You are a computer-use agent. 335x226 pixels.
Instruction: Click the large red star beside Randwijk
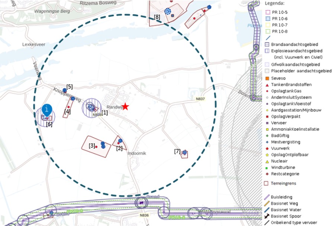coord(125,107)
